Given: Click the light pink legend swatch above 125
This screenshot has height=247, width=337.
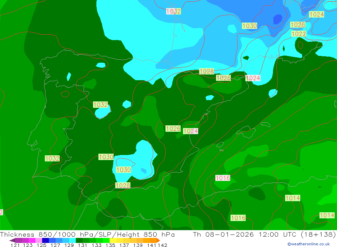Looking at the screenshot, I should point(39,240).
